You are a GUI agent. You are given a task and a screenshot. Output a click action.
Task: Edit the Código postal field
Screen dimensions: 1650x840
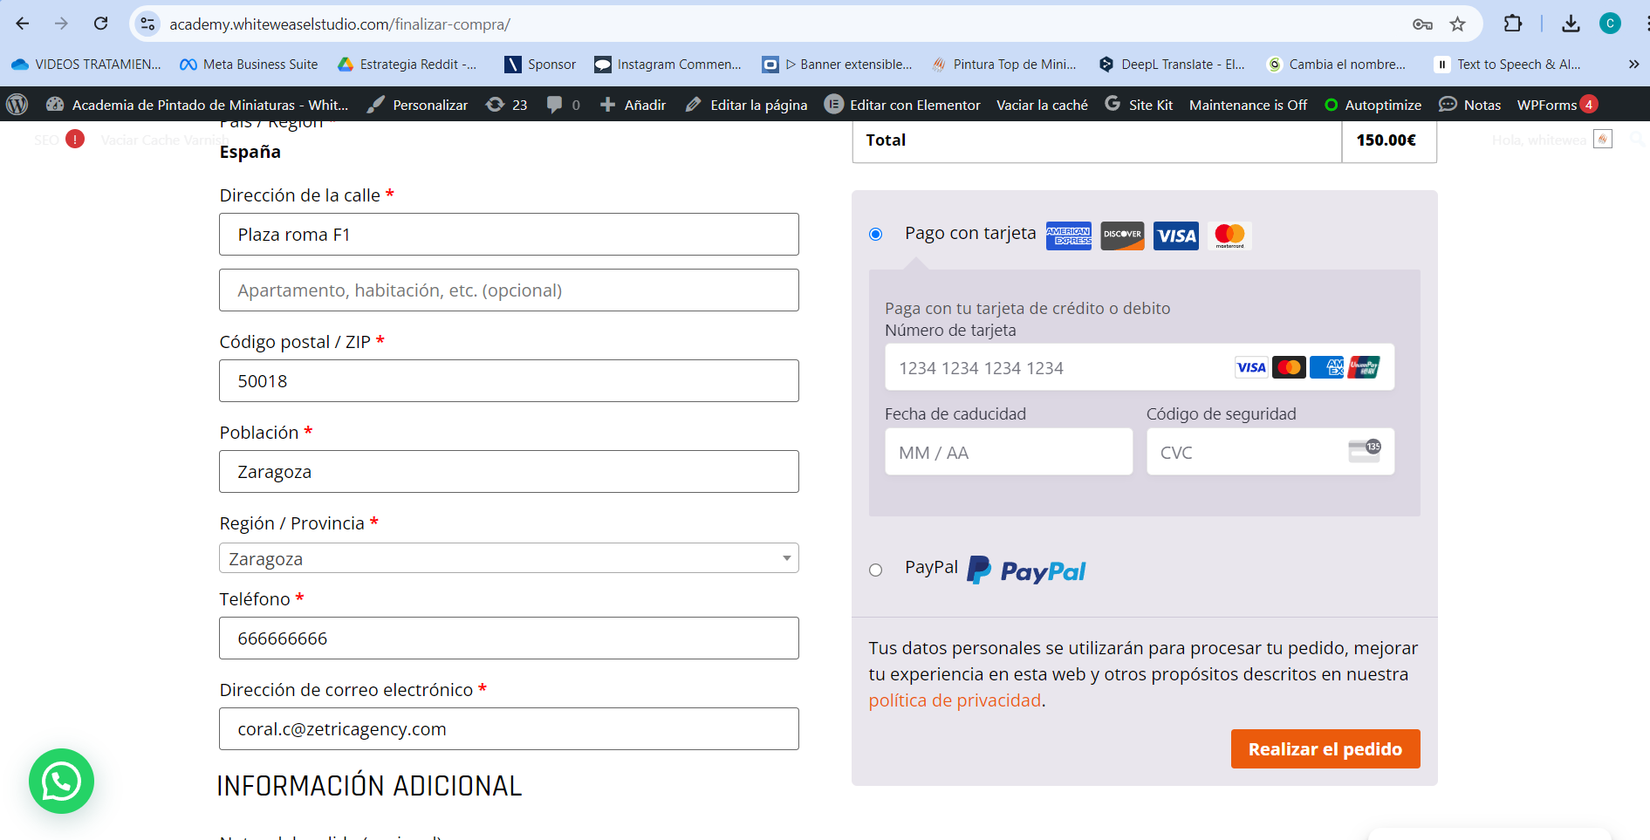(509, 381)
